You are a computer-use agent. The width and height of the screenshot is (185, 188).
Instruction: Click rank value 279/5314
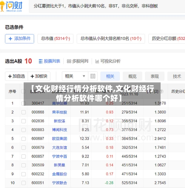tap(129, 112)
